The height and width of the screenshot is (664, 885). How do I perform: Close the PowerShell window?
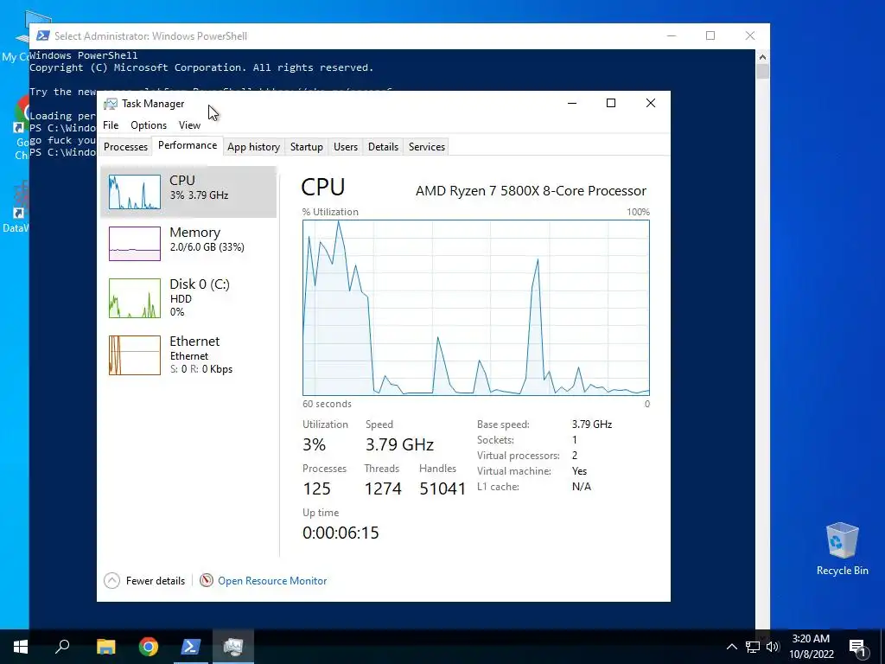click(749, 35)
